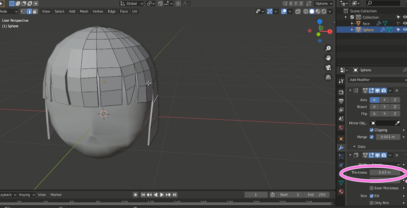The height and width of the screenshot is (208, 407).
Task: Toggle camera view icon
Action: click(x=328, y=67)
